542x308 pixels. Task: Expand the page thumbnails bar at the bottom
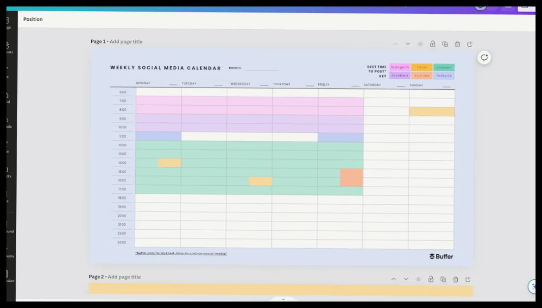pos(283,299)
